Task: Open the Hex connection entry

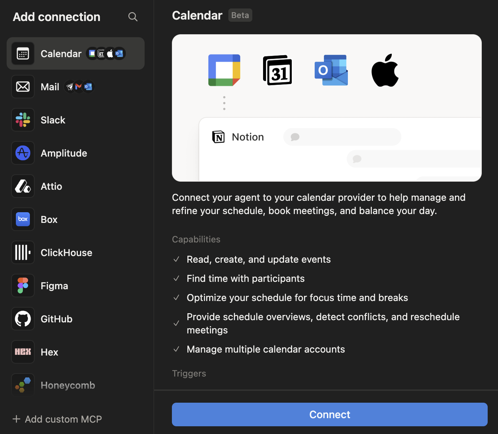Action: pyautogui.click(x=76, y=352)
